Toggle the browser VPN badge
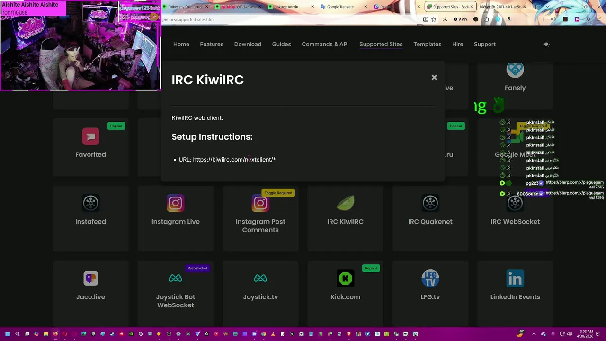Image resolution: width=606 pixels, height=341 pixels. 460,19
